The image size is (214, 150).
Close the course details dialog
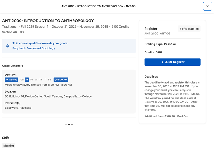pos(207,6)
